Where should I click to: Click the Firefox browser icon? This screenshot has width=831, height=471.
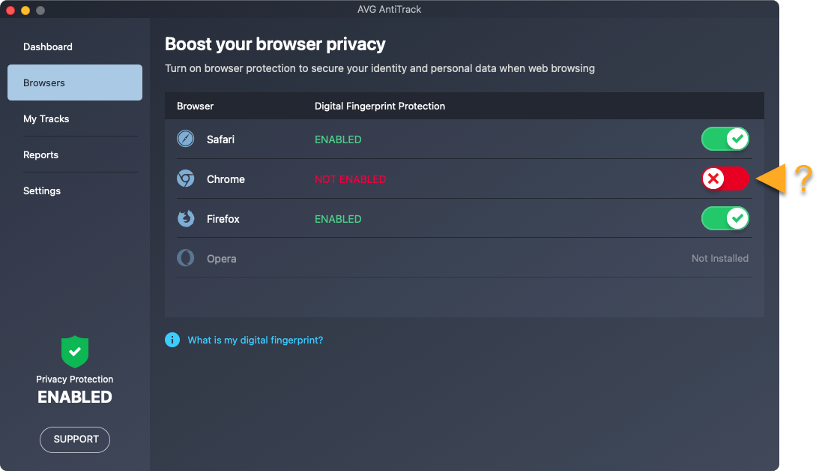(x=185, y=219)
